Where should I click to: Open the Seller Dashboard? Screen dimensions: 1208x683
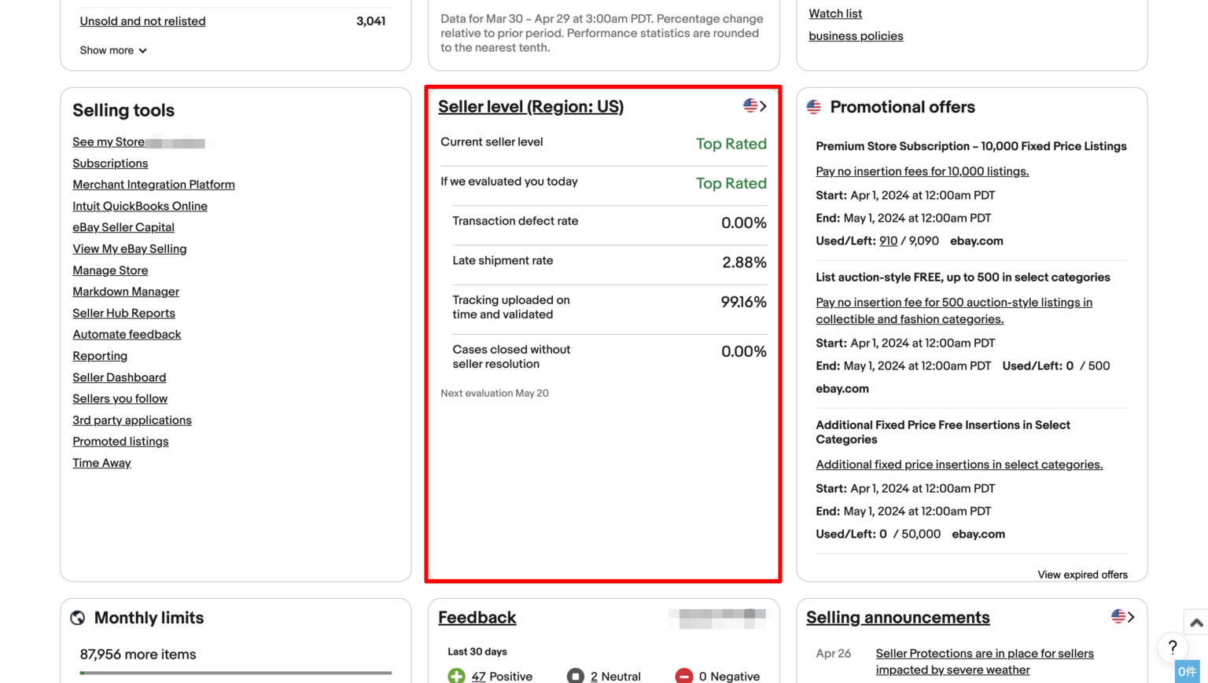click(x=119, y=377)
